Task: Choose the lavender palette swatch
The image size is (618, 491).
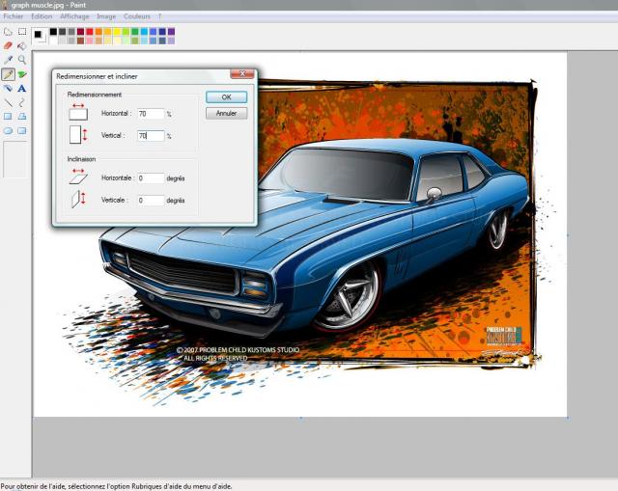Action: pyautogui.click(x=171, y=41)
